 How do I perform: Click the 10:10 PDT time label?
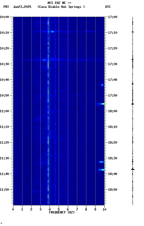[x=4, y=33]
